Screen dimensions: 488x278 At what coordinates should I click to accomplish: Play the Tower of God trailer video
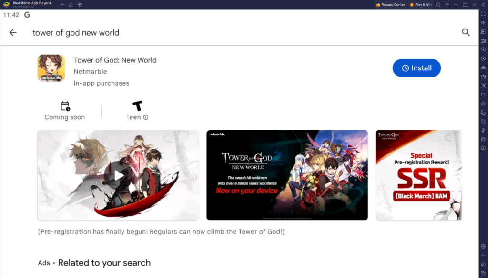[118, 175]
